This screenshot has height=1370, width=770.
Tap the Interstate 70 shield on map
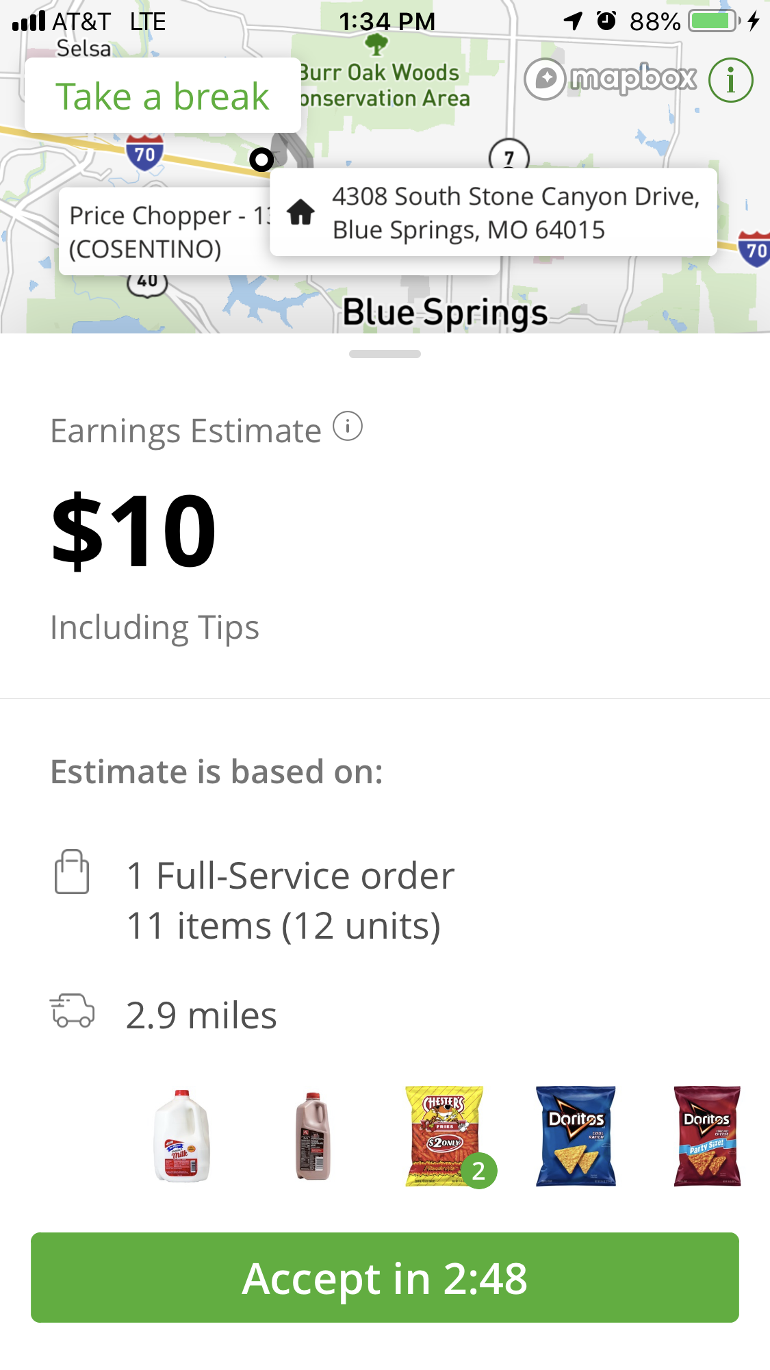point(144,153)
